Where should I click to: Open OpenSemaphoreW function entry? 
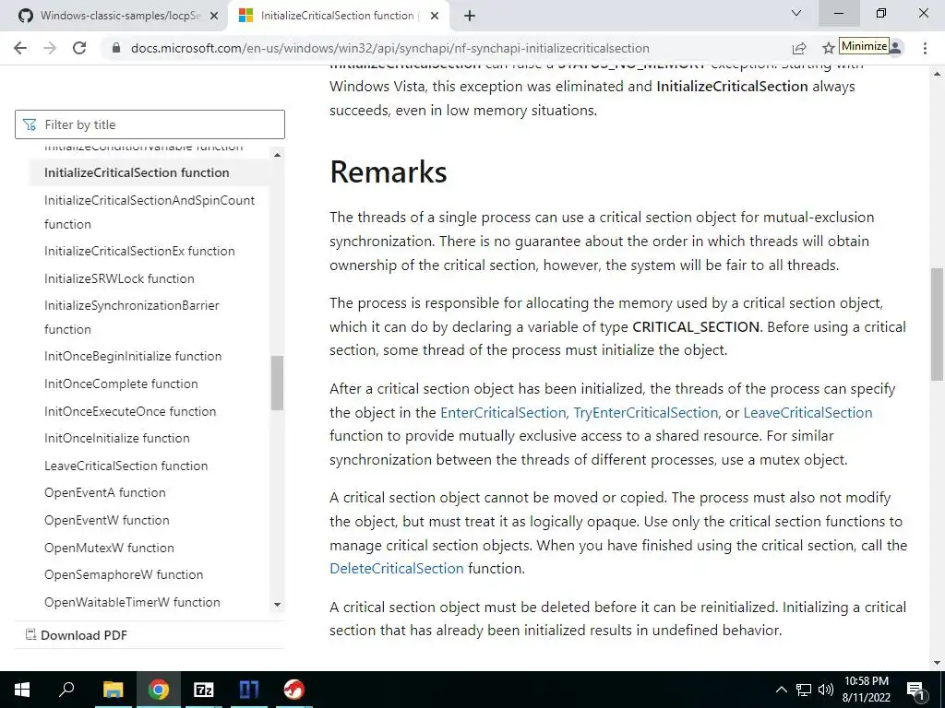pos(124,574)
